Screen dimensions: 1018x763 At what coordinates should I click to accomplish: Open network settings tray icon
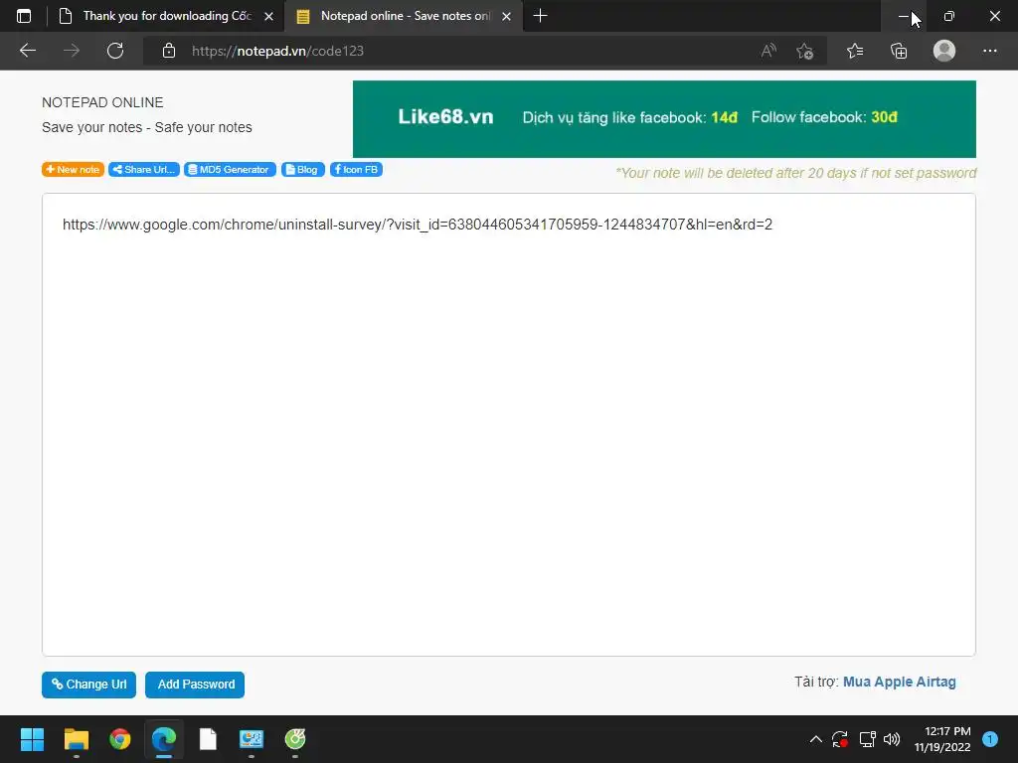(x=867, y=739)
